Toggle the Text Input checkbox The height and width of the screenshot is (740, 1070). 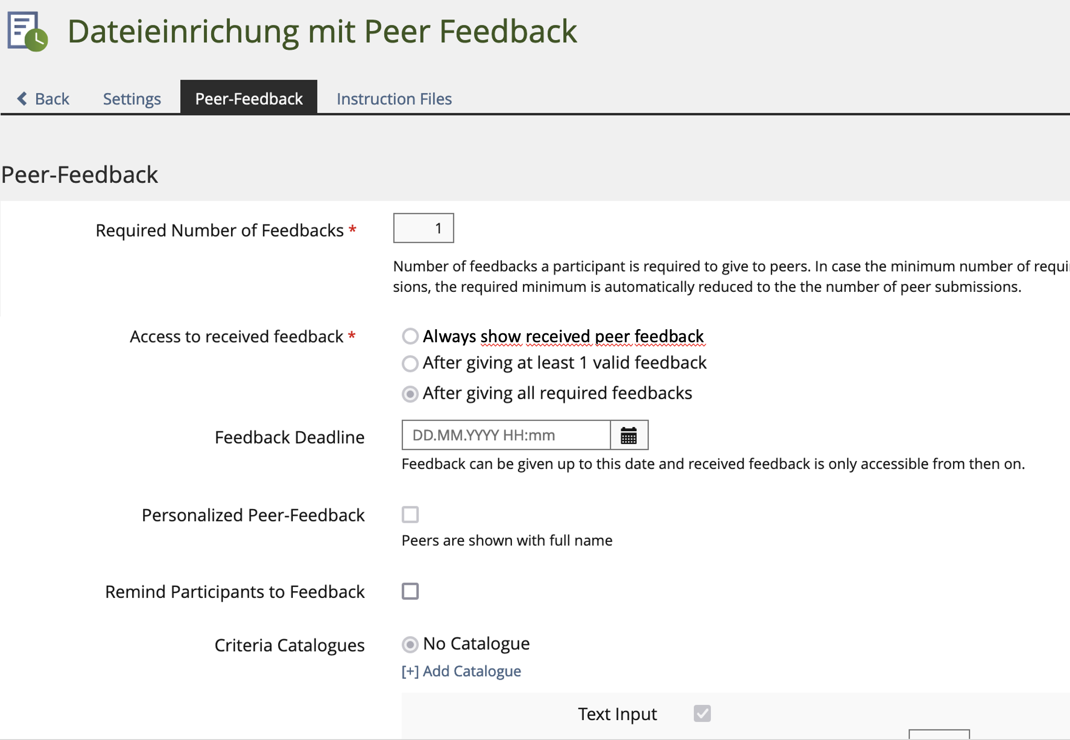point(702,713)
